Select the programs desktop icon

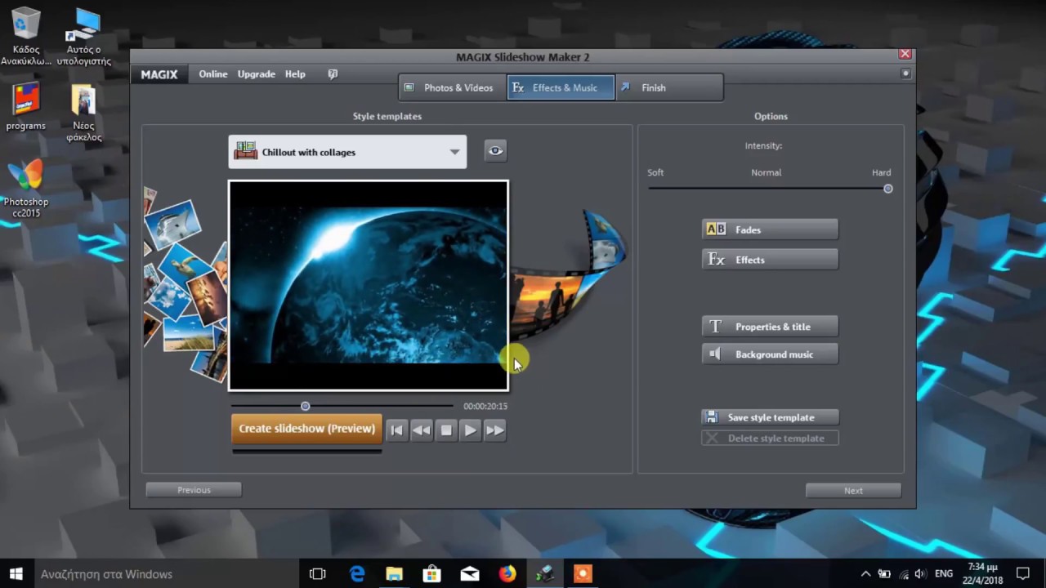pyautogui.click(x=26, y=106)
